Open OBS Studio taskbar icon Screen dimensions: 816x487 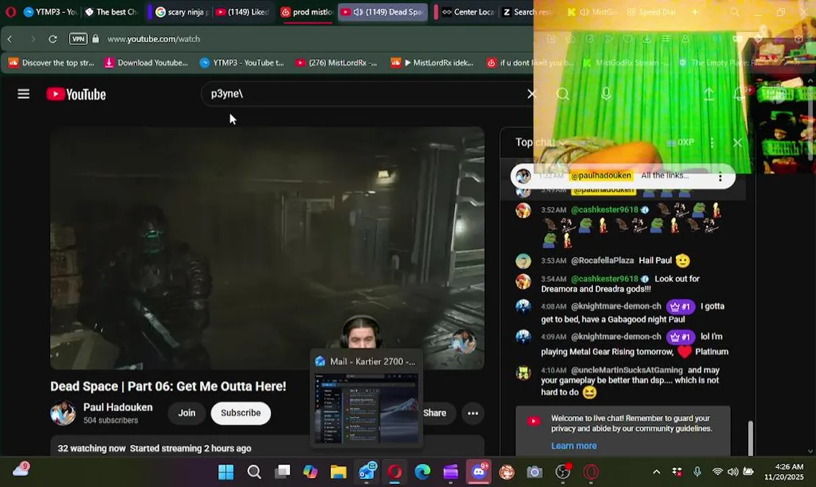tap(563, 471)
